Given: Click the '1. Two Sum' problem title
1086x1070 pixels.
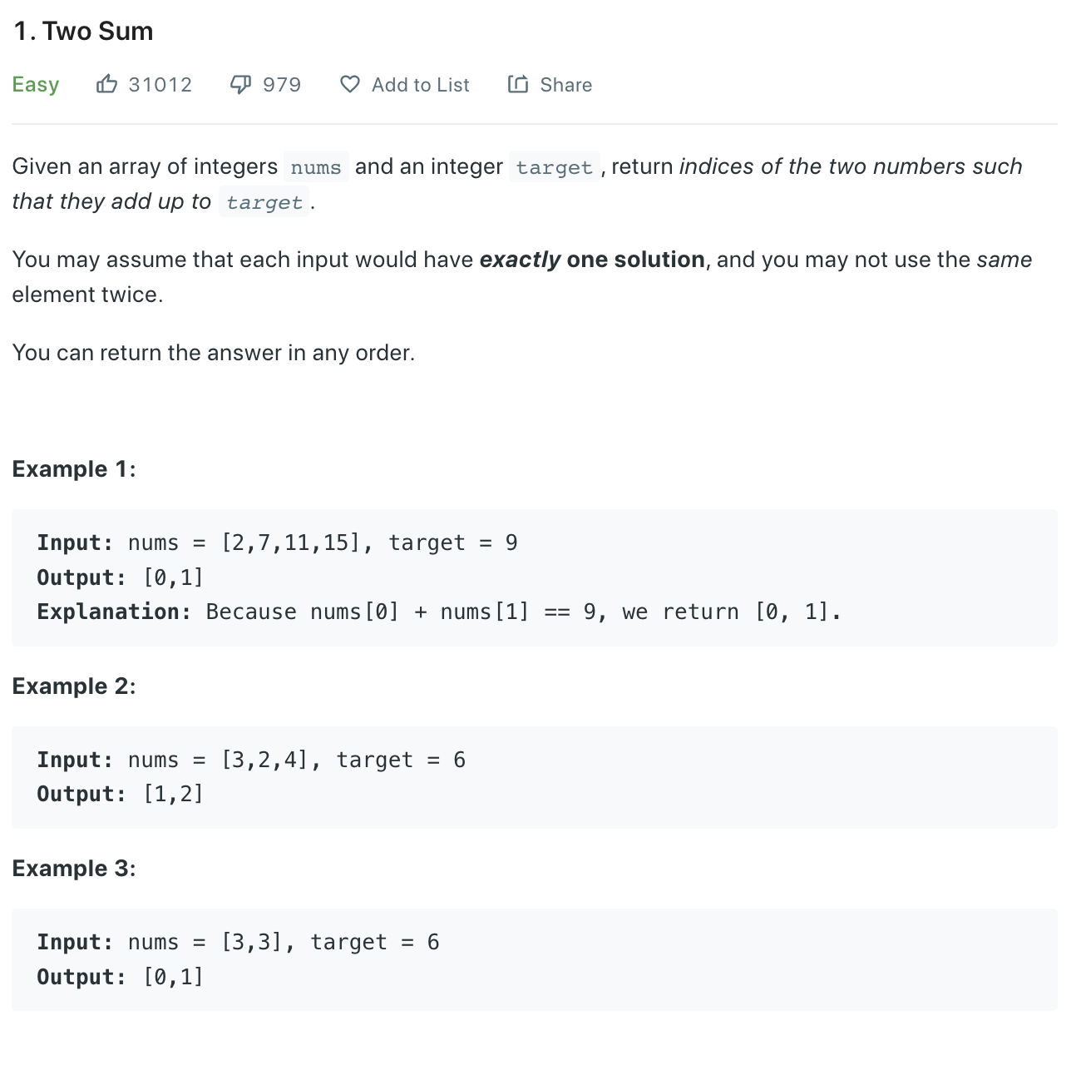Looking at the screenshot, I should point(84,32).
